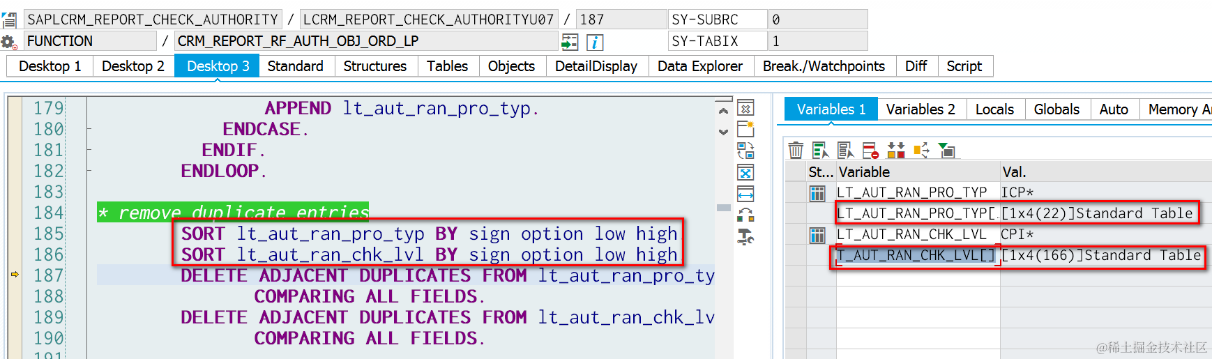The image size is (1212, 359).
Task: Select the Desktop 3 tab
Action: 218,66
